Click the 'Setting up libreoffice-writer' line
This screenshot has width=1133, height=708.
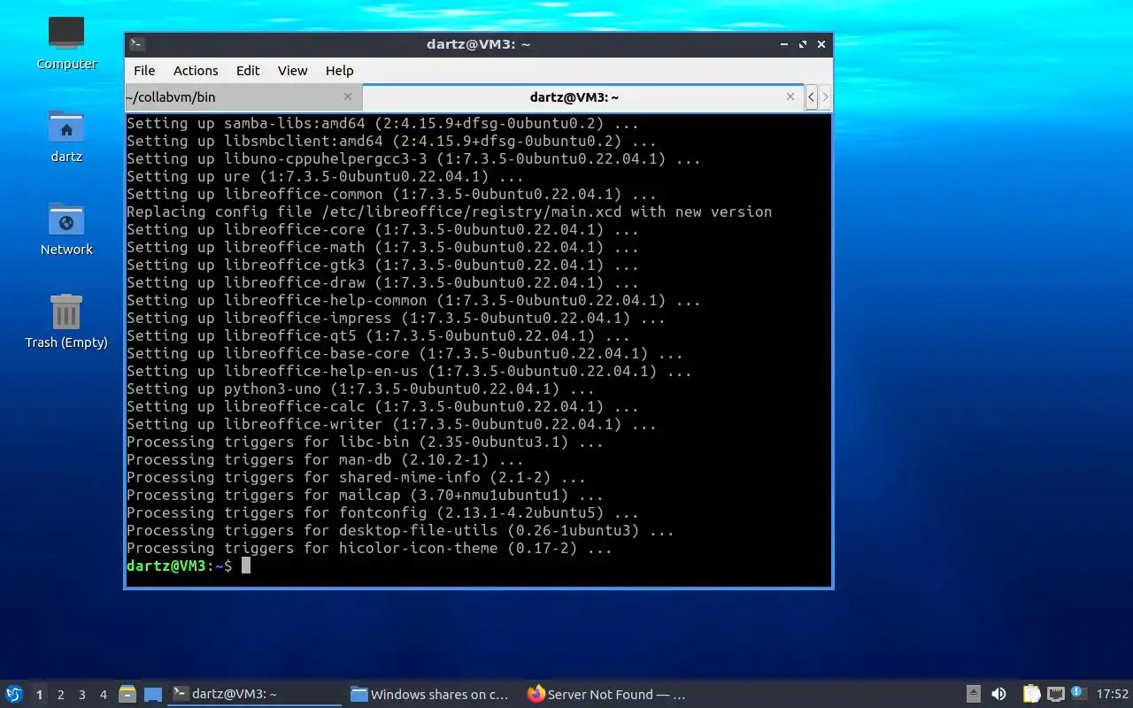pos(391,424)
